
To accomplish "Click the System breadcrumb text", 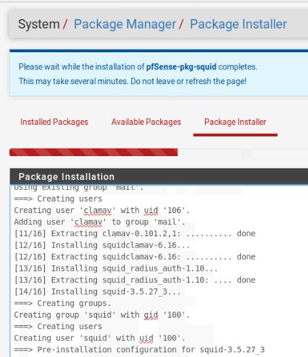I will click(39, 24).
